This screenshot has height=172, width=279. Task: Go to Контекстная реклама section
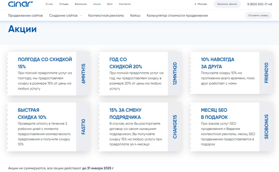pyautogui.click(x=106, y=16)
